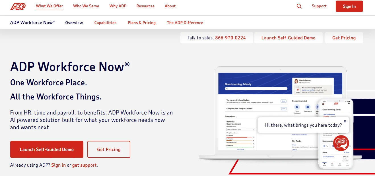Viewport: 375px width, 176px height.
Task: Click the ADP Workforce Now sub-nav title
Action: 32,22
